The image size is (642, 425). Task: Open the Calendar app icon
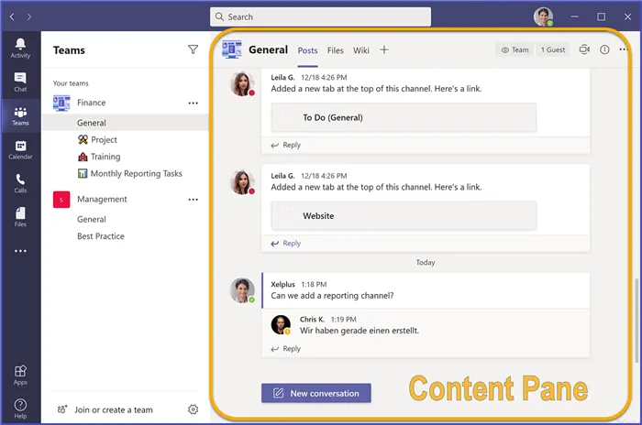(20, 149)
